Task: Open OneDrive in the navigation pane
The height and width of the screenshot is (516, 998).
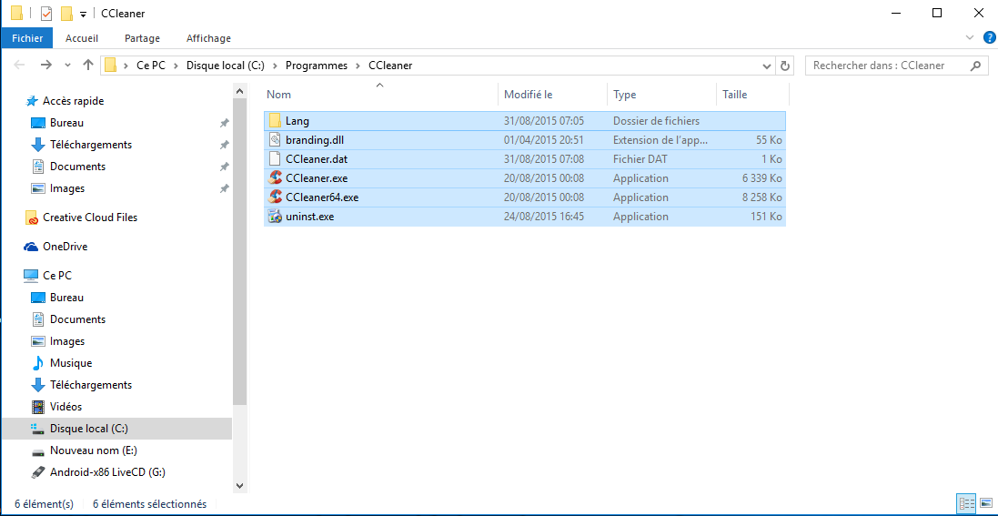Action: (65, 247)
